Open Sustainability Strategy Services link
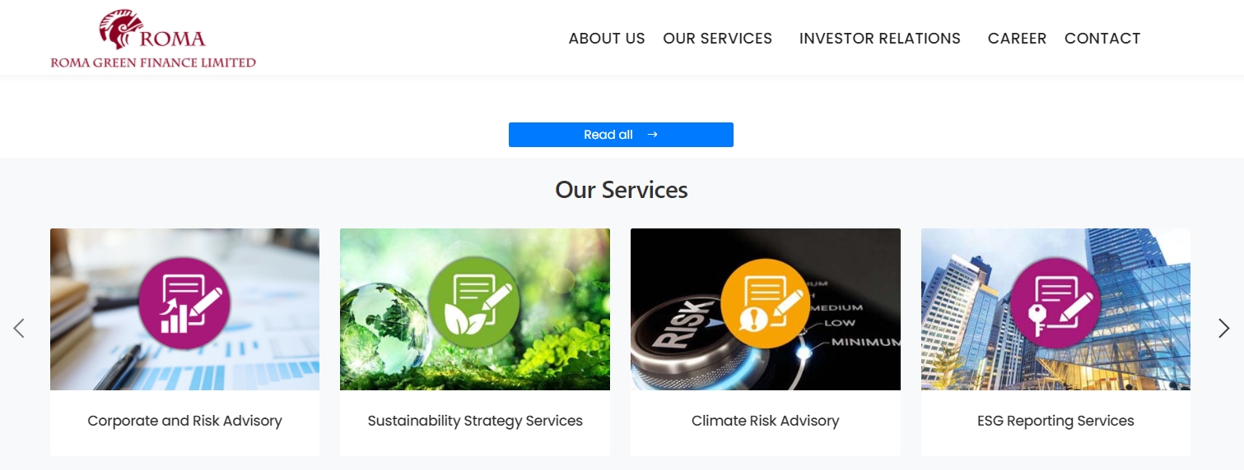 [x=475, y=421]
